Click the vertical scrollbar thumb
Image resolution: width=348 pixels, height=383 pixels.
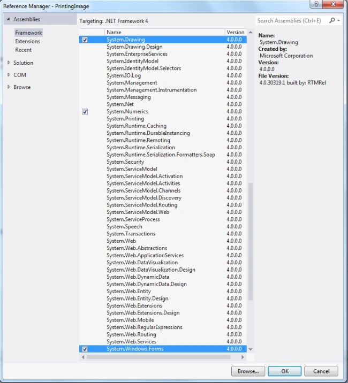pos(251,241)
